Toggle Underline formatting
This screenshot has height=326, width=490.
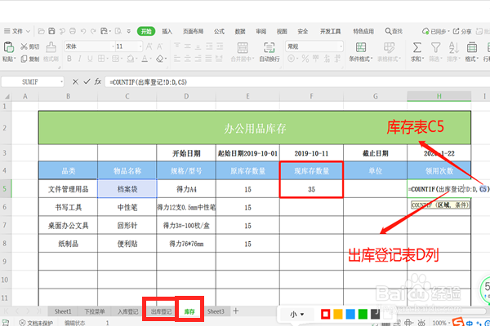point(90,59)
